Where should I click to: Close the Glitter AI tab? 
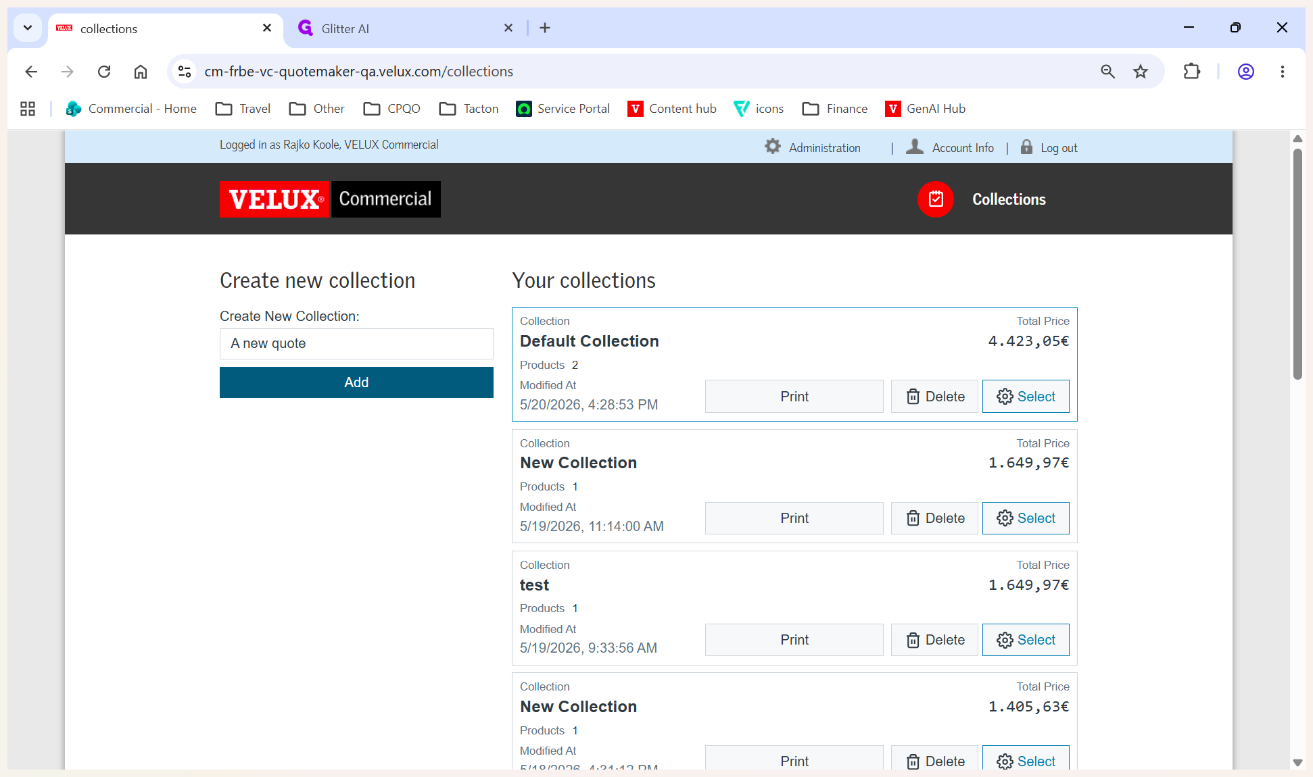508,28
